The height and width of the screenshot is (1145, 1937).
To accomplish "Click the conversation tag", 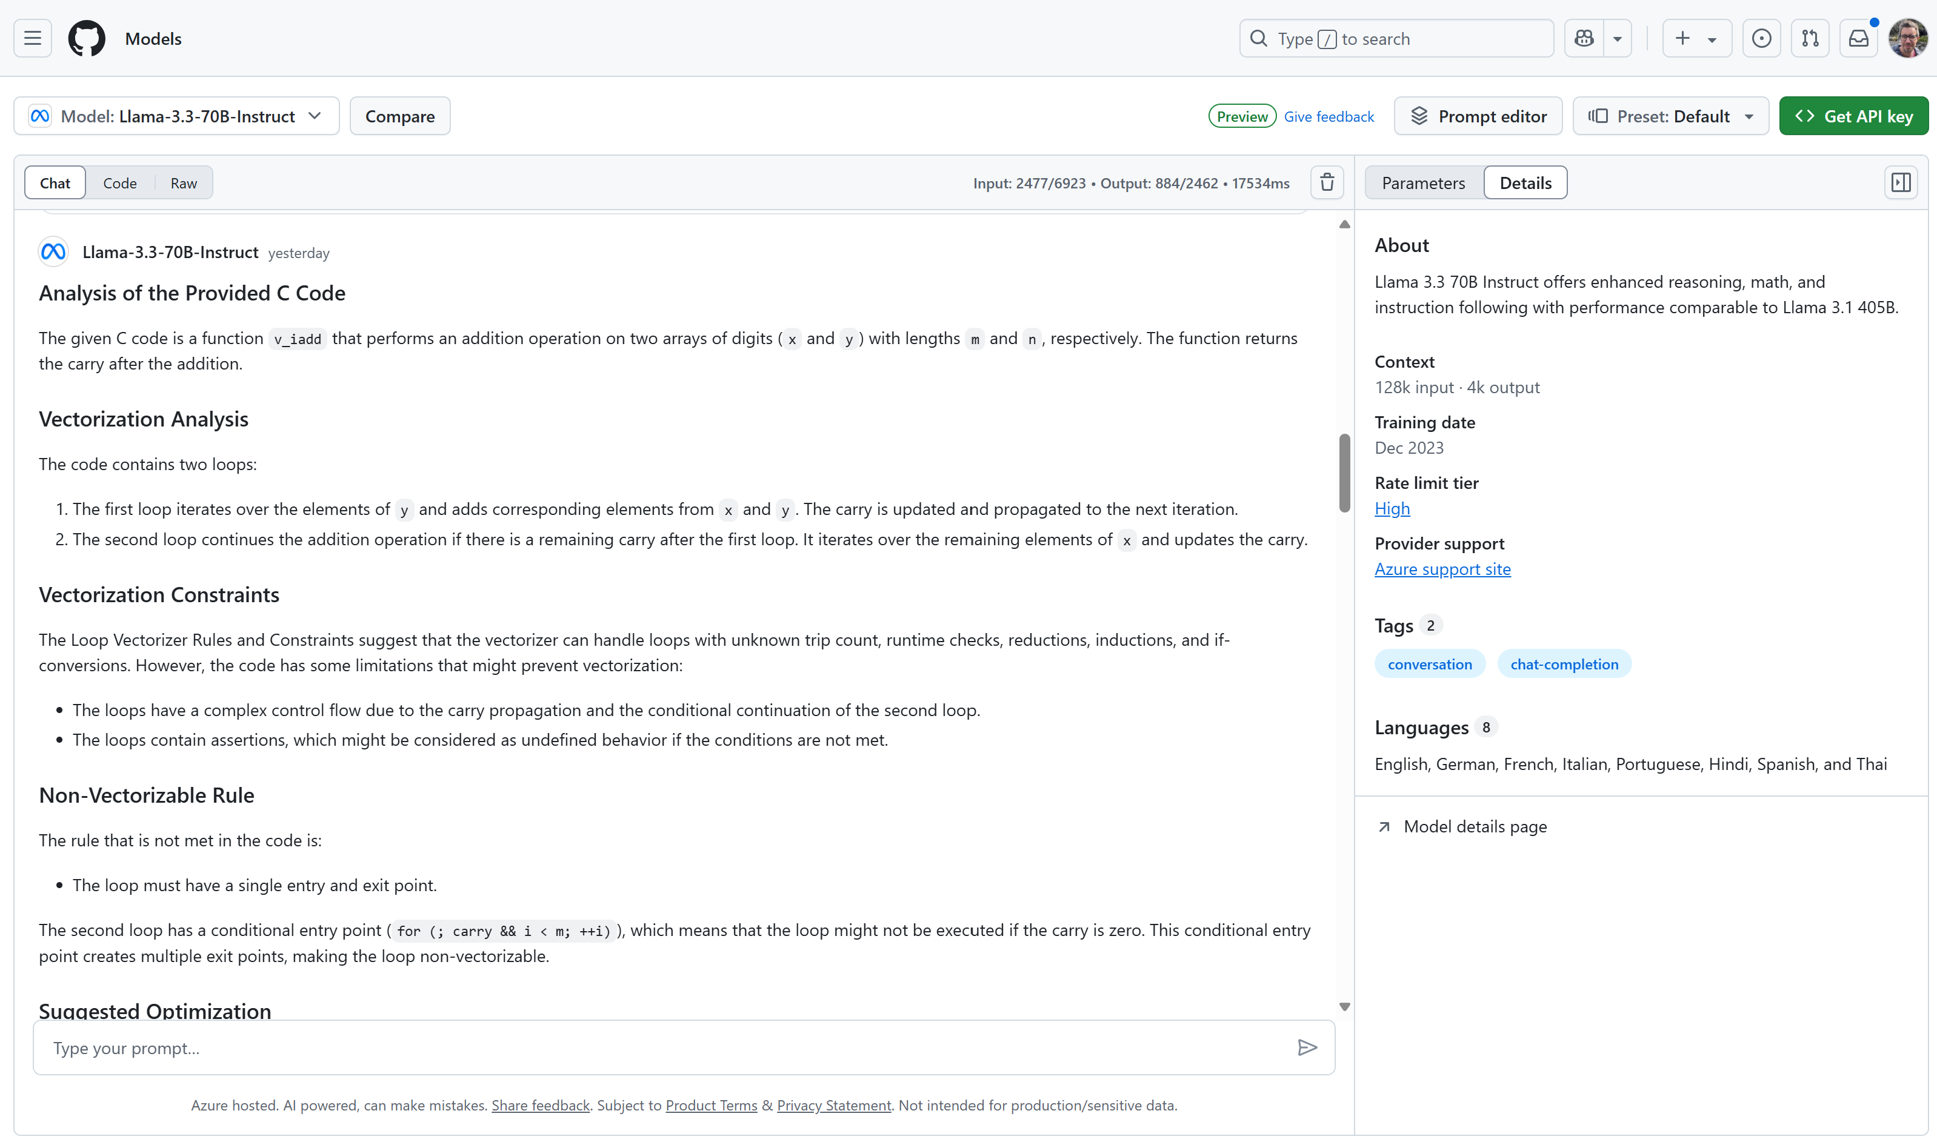I will coord(1430,665).
